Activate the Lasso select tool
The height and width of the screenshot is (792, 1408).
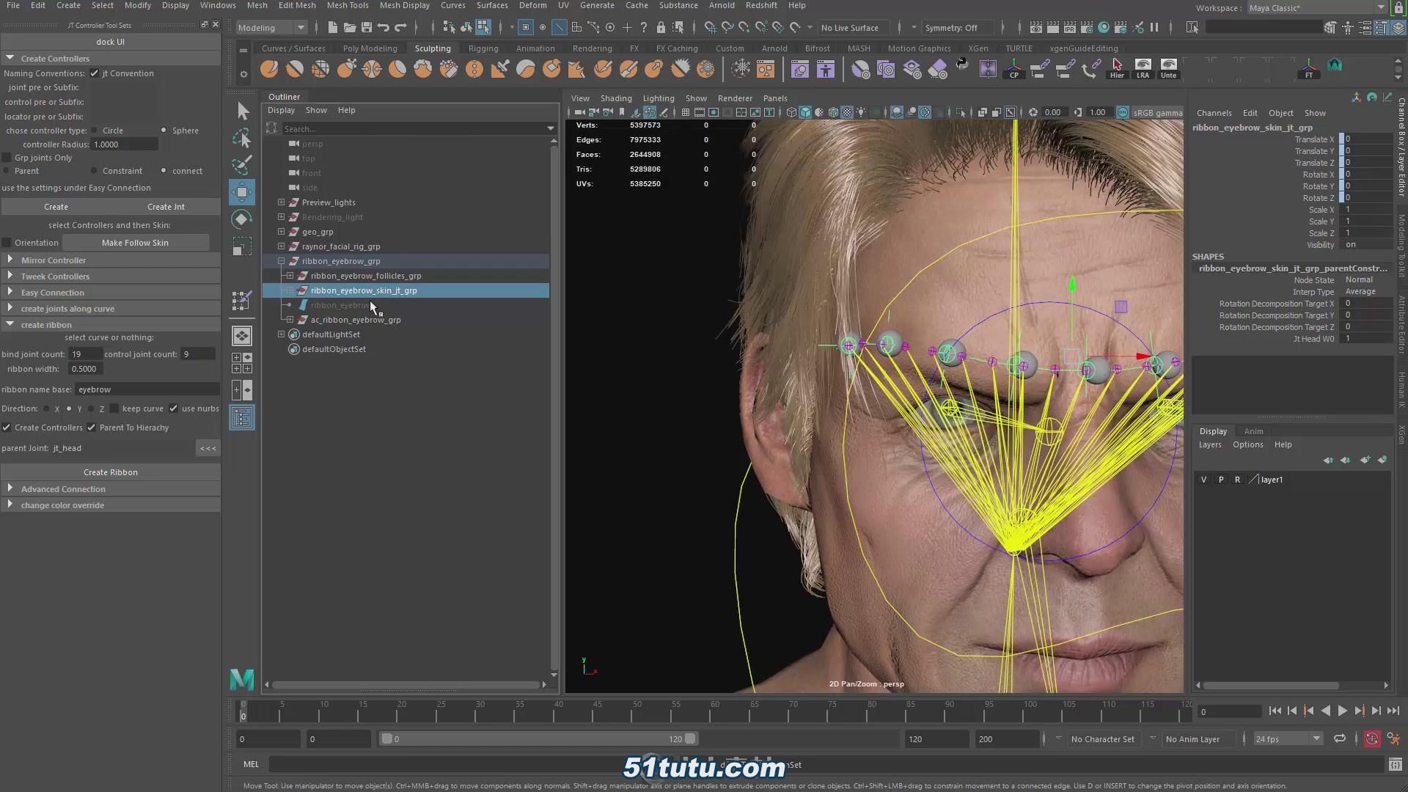click(x=241, y=138)
